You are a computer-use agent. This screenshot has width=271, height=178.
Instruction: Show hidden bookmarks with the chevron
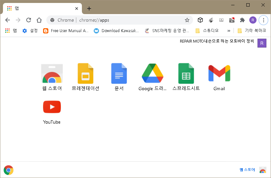point(229,31)
